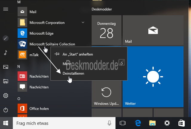
Task: Open the Wetter weather tile
Action: (153, 77)
